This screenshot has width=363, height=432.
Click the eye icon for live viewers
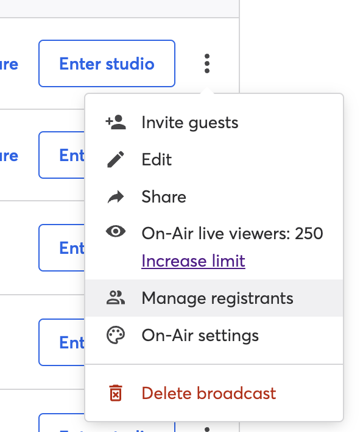[116, 231]
